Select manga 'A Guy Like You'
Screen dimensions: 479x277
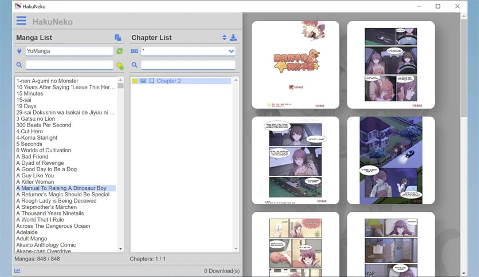[x=35, y=175]
